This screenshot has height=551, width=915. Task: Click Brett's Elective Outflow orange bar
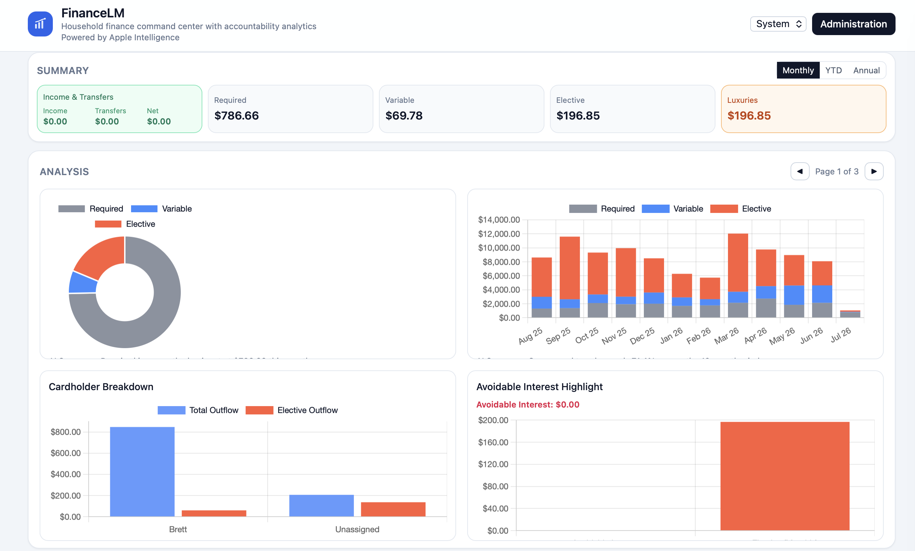[214, 513]
